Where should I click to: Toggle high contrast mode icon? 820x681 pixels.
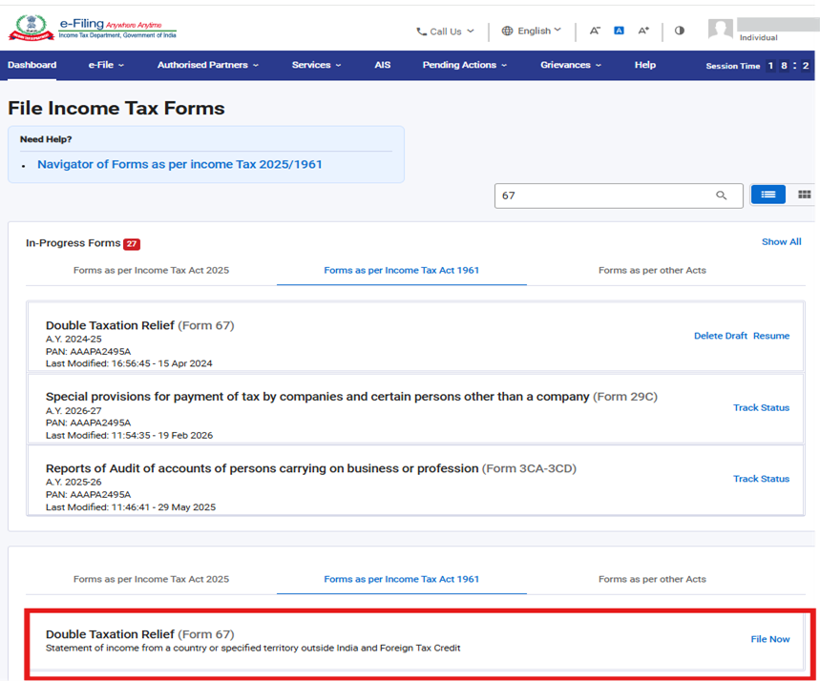(x=680, y=31)
